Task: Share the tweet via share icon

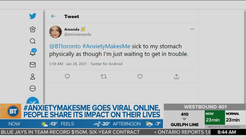Action: [176, 76]
